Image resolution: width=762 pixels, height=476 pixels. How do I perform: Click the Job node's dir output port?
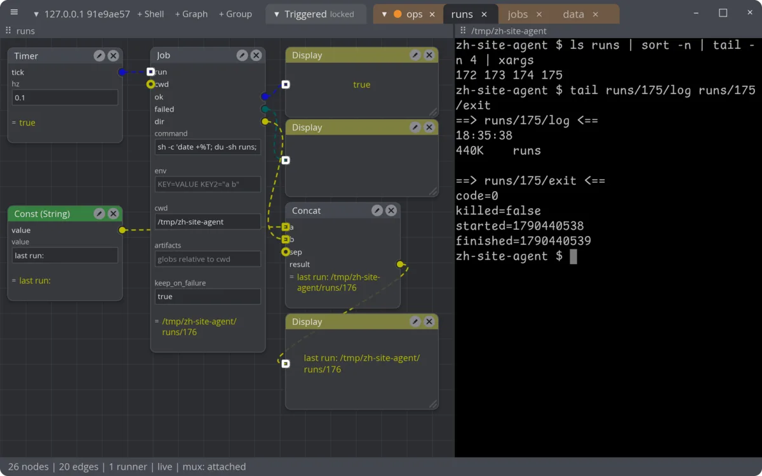tap(265, 121)
